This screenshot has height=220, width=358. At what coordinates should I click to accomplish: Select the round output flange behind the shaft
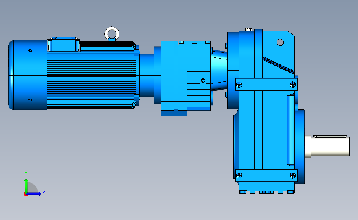click(299, 147)
